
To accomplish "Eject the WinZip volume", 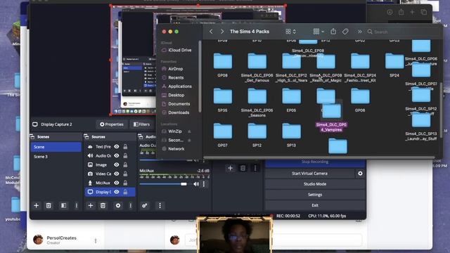I will [189, 131].
